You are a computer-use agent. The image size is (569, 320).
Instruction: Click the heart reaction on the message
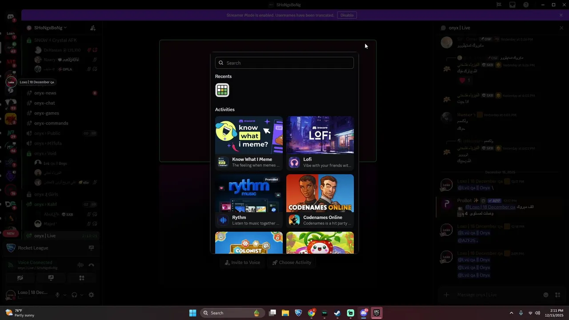(x=465, y=80)
